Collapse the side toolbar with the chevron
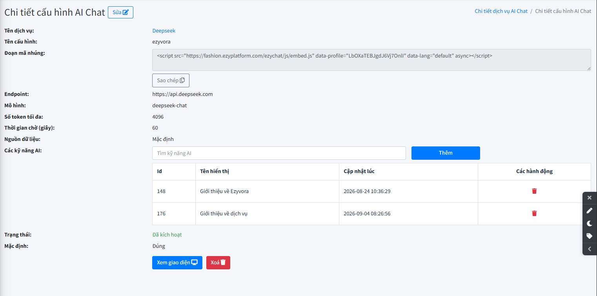597x296 pixels. [x=589, y=249]
